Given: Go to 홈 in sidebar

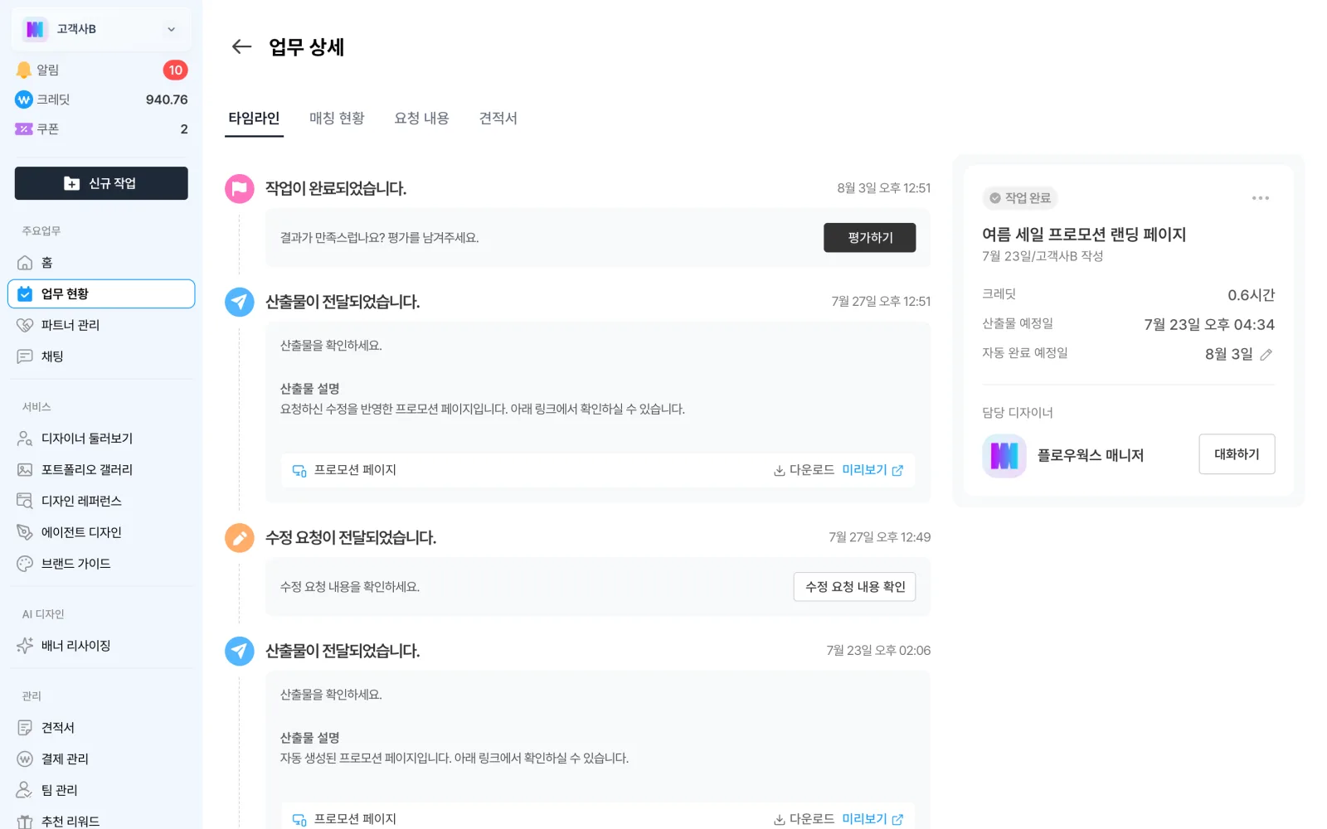Looking at the screenshot, I should point(101,262).
